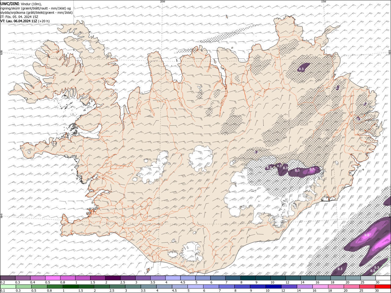Click the 0.6 label on the southeast offshore precipitation band
Screen dimensions: 391x293
point(367,235)
